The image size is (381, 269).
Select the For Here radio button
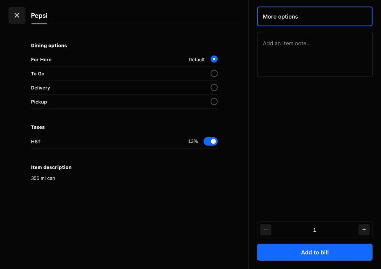point(214,59)
